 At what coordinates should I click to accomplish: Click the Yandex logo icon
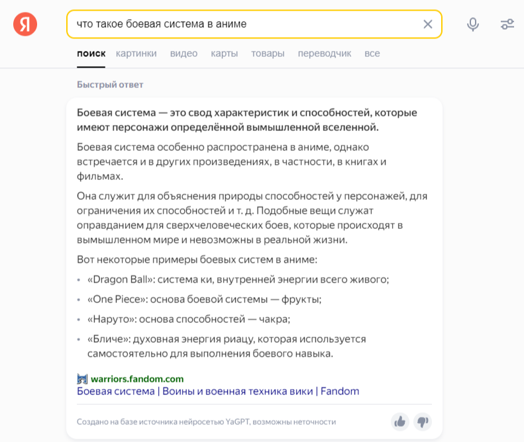[25, 24]
